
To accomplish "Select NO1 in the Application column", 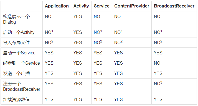I will [49, 32].
